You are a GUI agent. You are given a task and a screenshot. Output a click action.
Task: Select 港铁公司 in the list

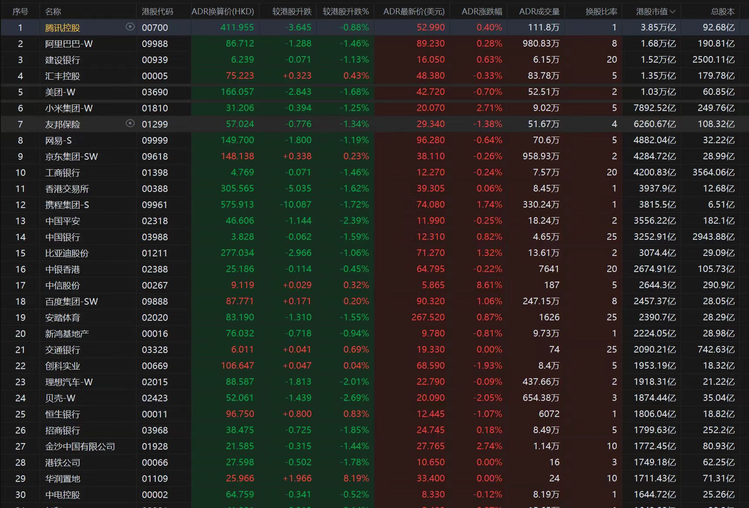pos(63,463)
